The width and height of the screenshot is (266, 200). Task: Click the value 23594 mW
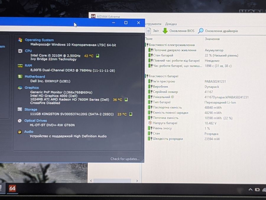[x=212, y=139]
